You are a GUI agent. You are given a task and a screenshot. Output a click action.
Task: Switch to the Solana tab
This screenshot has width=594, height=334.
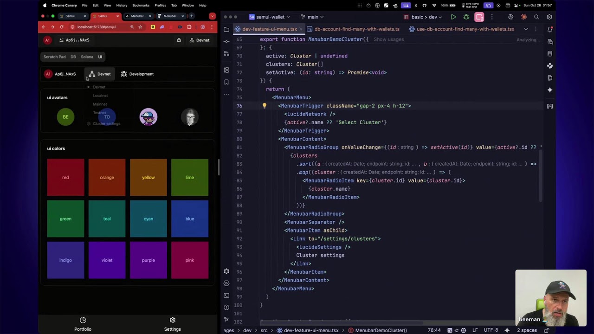(87, 57)
